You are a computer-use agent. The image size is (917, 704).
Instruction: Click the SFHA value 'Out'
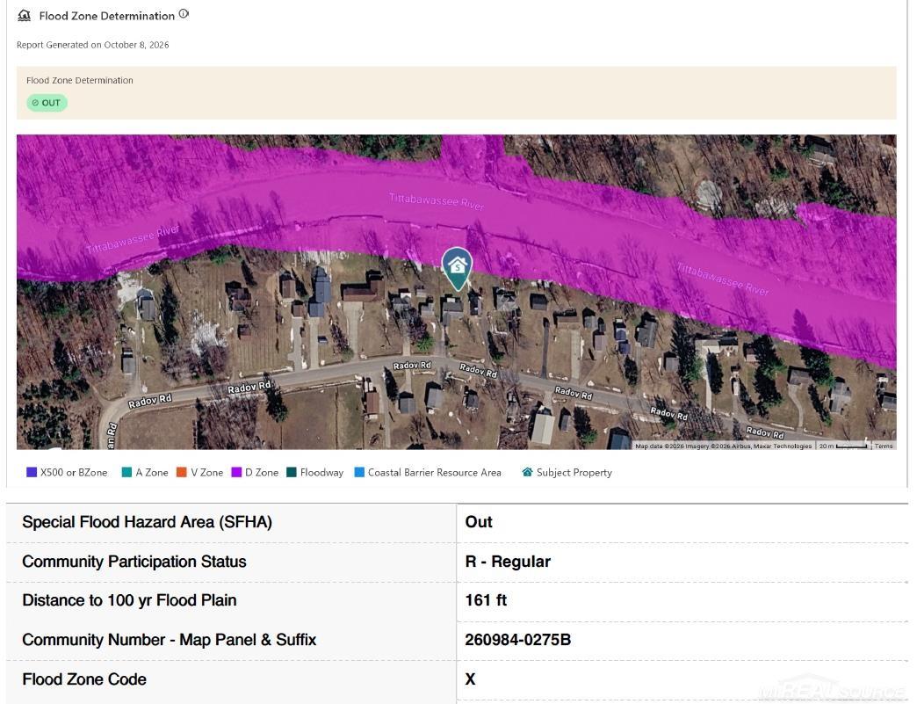(x=479, y=522)
